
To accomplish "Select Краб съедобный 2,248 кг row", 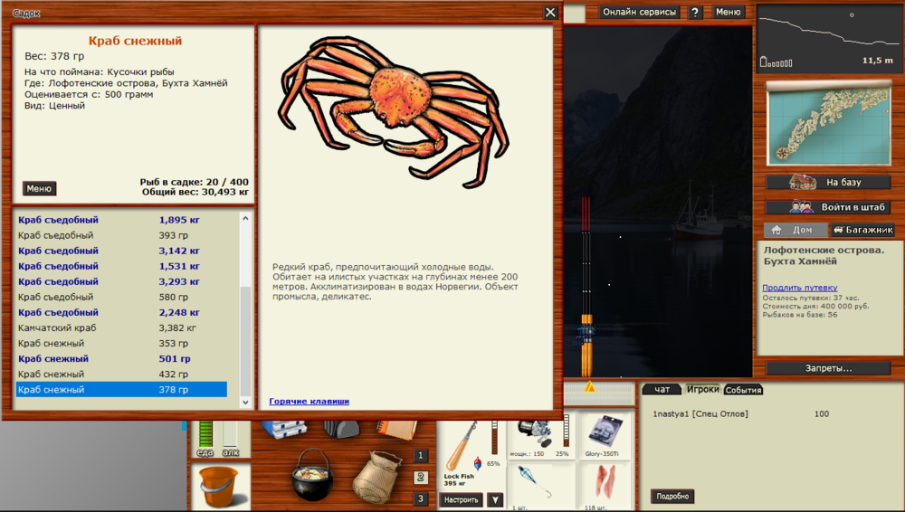I will point(121,312).
